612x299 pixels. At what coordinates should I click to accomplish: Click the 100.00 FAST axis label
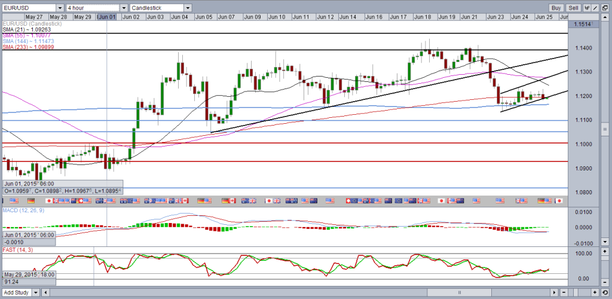583,254
